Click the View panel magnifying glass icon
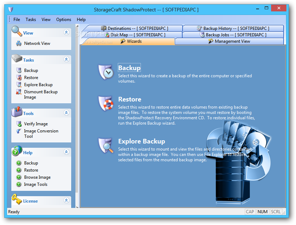Viewport: 296px width, 225px height. (x=17, y=31)
